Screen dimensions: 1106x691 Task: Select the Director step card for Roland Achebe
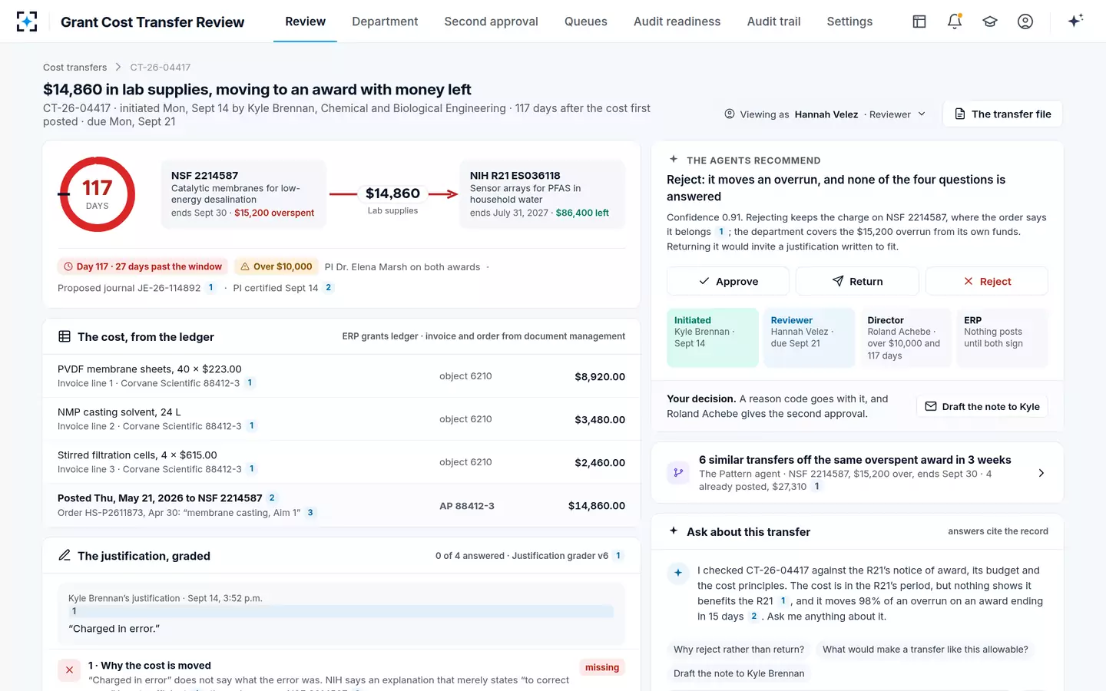pyautogui.click(x=906, y=338)
